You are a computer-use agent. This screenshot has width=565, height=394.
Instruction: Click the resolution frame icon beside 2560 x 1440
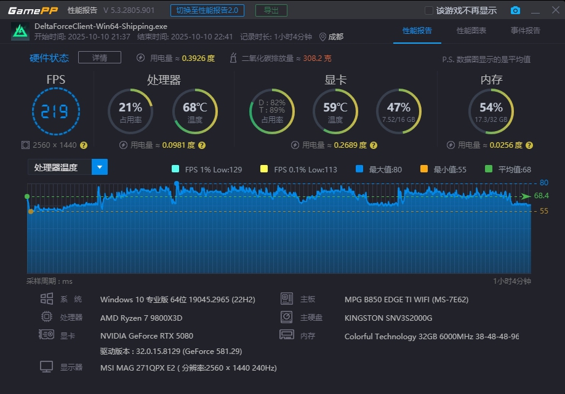25,145
